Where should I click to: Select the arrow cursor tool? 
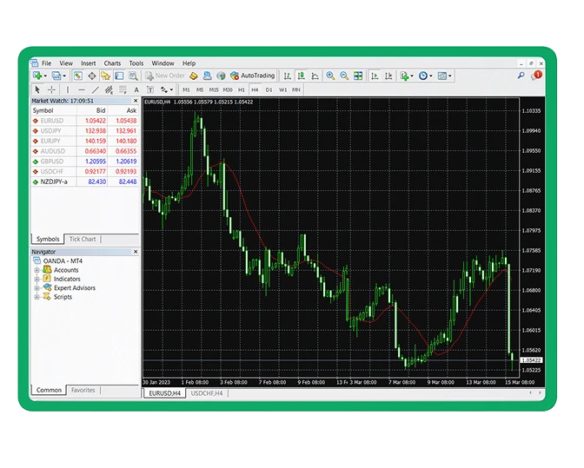pyautogui.click(x=37, y=89)
